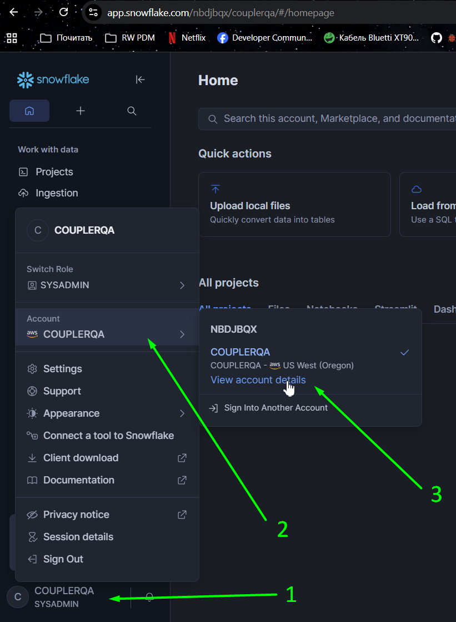
Task: Select the Home icon button
Action: click(29, 111)
